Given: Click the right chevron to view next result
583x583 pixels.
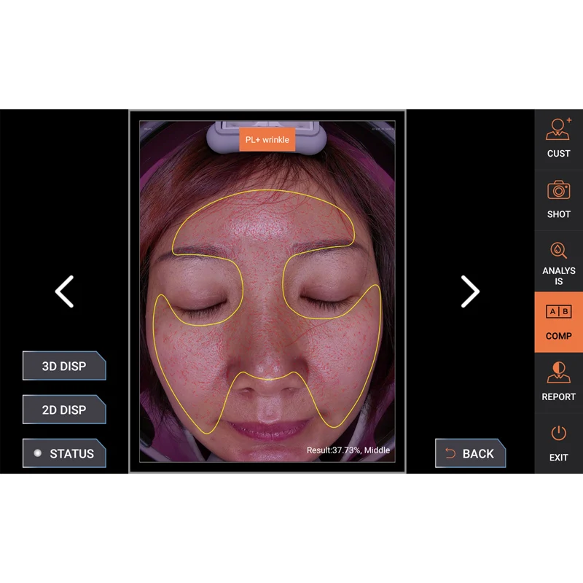Looking at the screenshot, I should [469, 291].
